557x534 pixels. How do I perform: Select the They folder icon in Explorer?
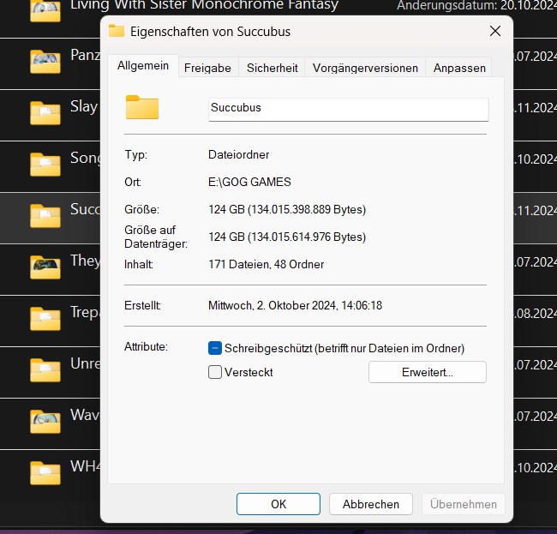point(45,267)
